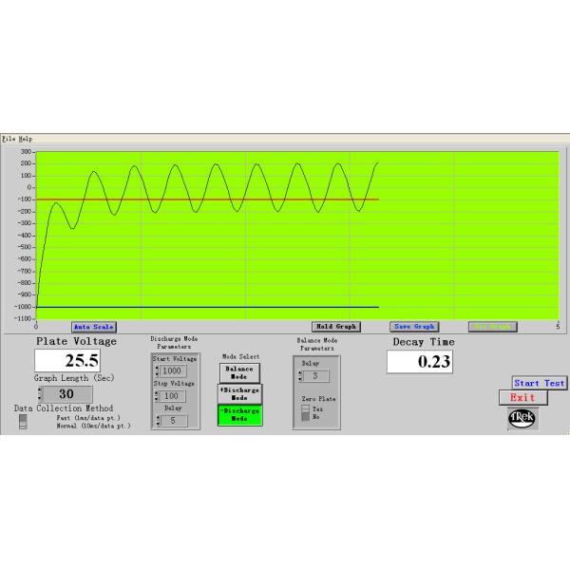
Task: Click the Start Voltage 1000 field
Action: (173, 370)
